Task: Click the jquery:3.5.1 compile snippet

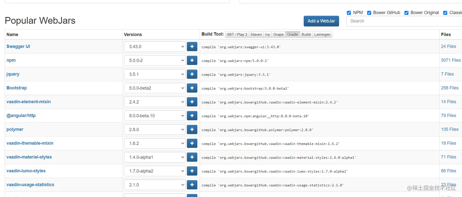Action: click(236, 75)
